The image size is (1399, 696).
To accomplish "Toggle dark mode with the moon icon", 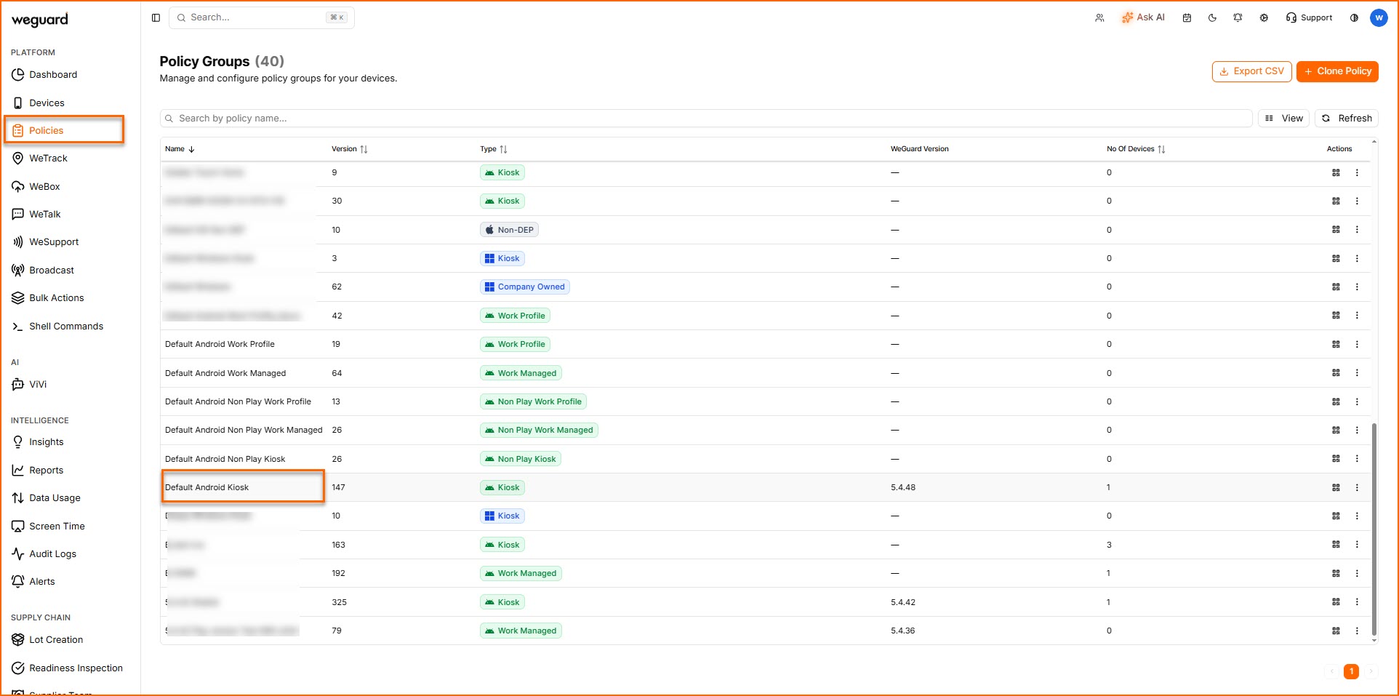I will pyautogui.click(x=1212, y=18).
